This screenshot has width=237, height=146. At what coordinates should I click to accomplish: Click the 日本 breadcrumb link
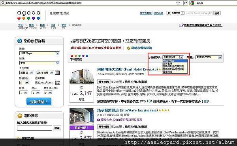53,25
